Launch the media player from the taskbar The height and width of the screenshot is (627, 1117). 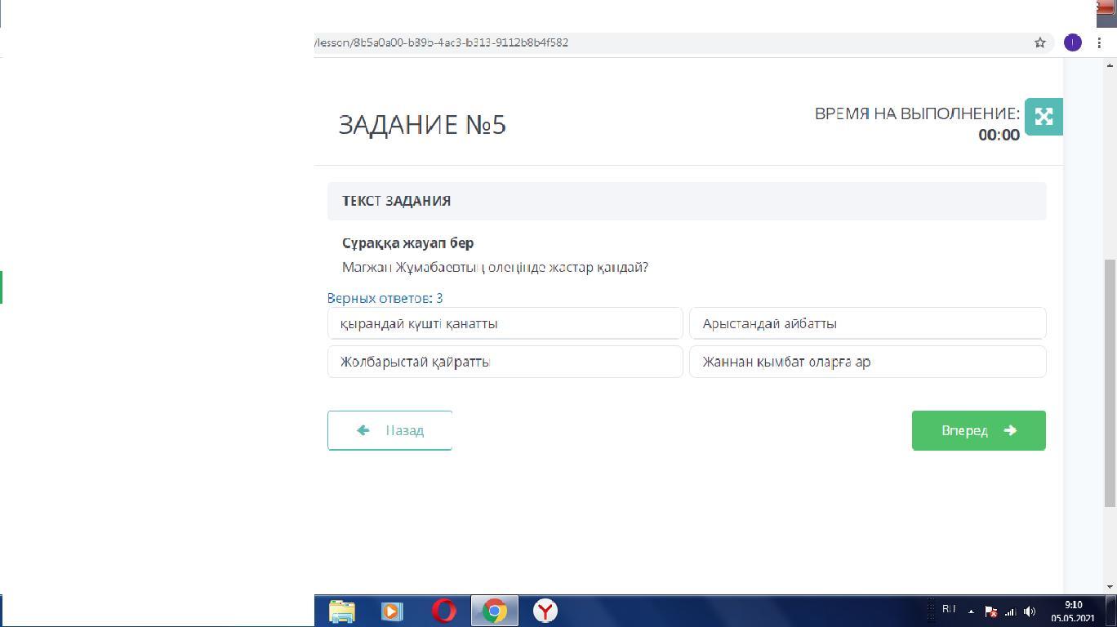(392, 611)
